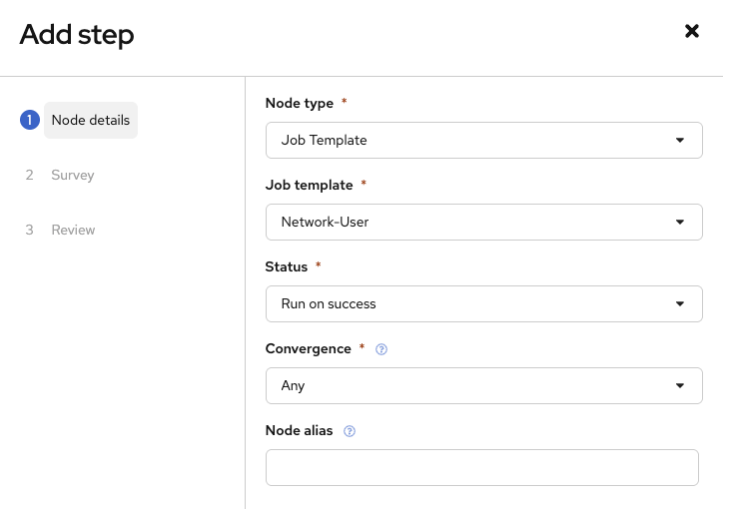This screenshot has height=509, width=730.
Task: Go to the Survey wizard step
Action: click(73, 175)
